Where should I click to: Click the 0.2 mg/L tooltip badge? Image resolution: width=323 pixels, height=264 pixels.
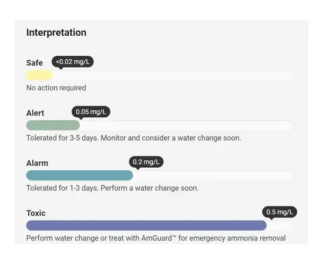click(x=146, y=162)
